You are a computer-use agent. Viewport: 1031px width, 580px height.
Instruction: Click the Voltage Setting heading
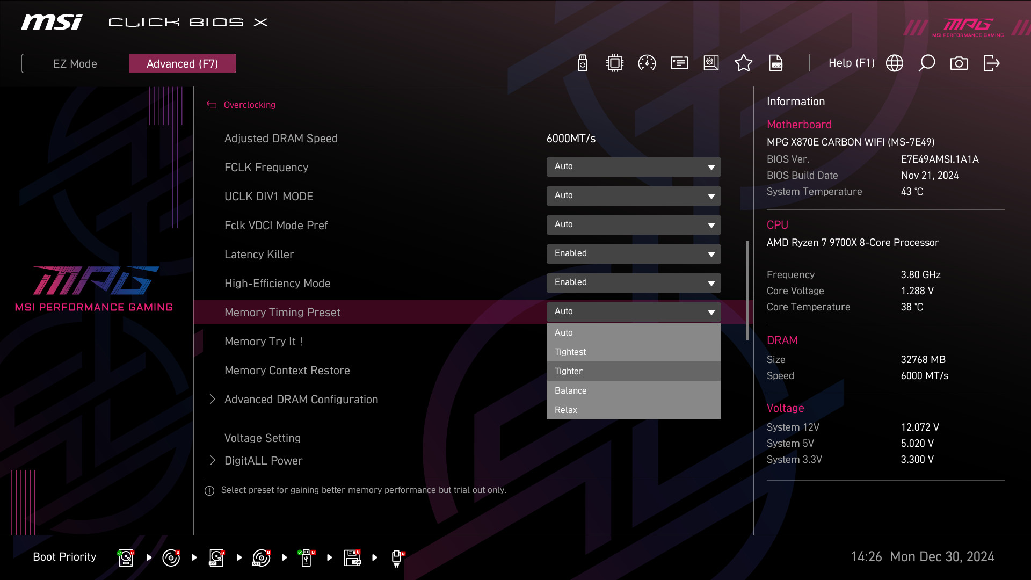coord(263,438)
